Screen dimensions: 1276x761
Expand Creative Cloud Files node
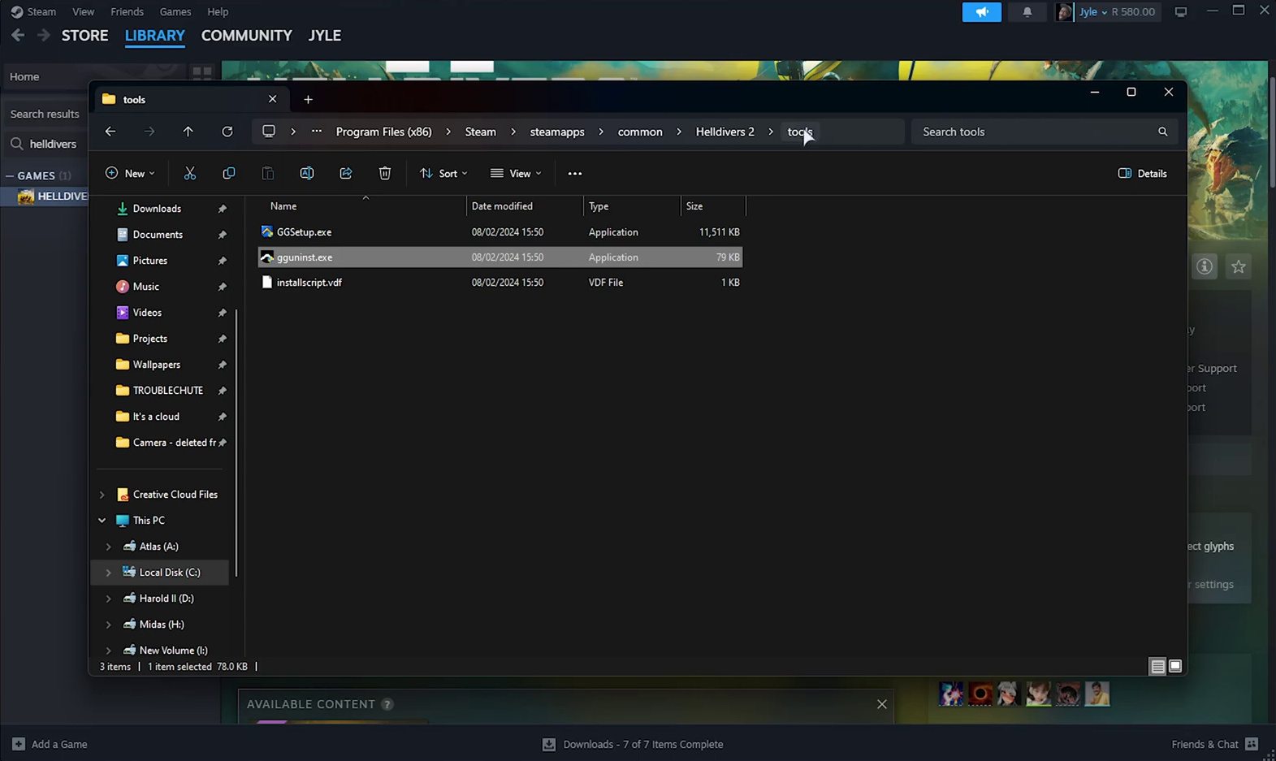coord(102,495)
